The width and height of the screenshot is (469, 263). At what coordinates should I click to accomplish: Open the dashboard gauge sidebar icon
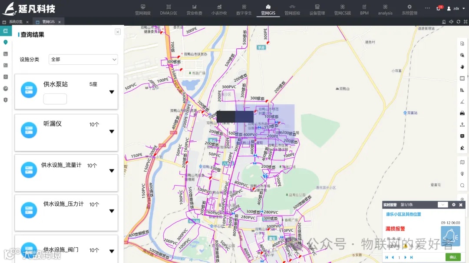(5, 88)
